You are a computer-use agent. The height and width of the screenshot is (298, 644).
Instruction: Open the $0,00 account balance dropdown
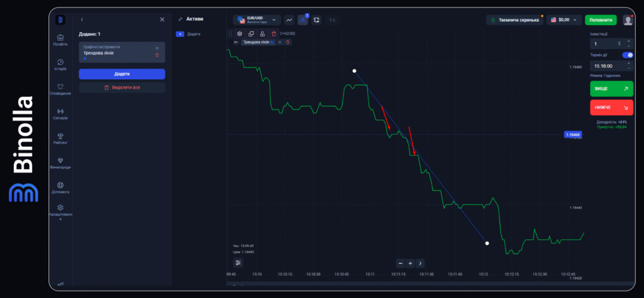(x=563, y=20)
